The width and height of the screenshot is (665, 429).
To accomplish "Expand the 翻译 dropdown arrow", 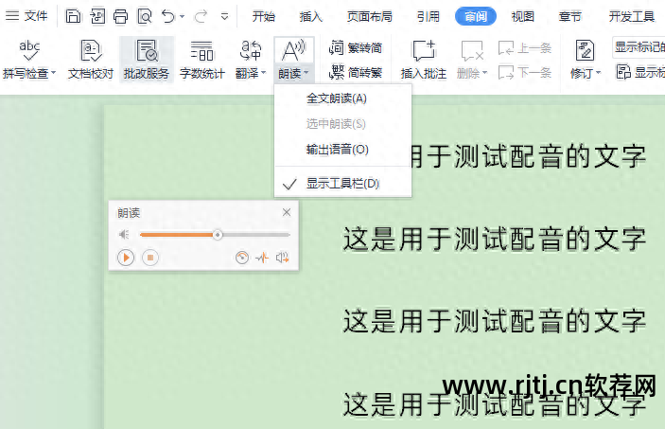I will [263, 73].
